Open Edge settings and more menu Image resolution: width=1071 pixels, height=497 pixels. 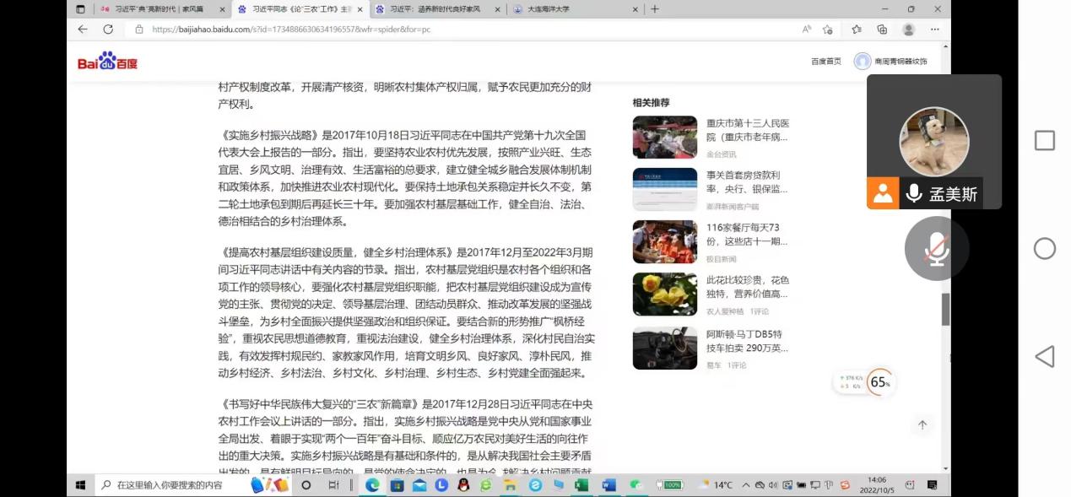(x=934, y=29)
